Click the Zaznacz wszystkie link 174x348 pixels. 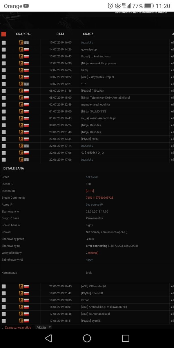click(x=18, y=327)
